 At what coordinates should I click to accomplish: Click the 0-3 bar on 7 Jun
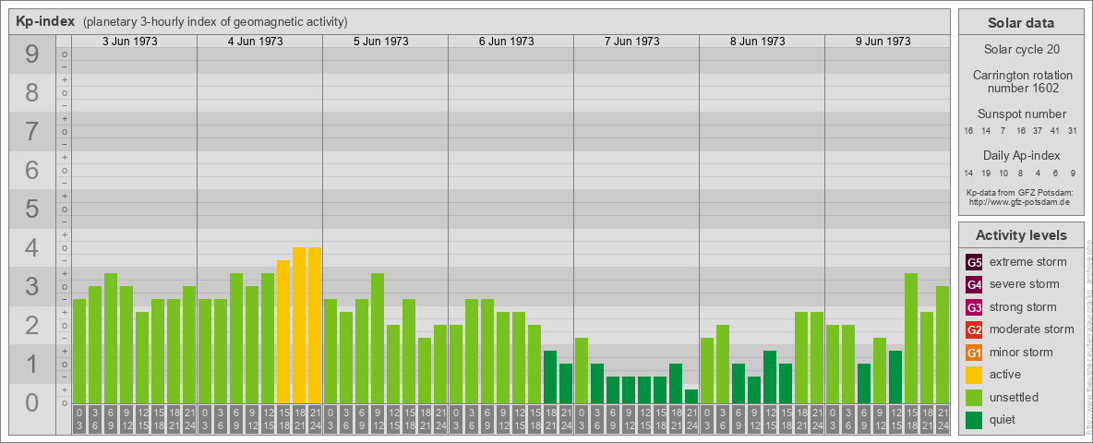[x=582, y=371]
